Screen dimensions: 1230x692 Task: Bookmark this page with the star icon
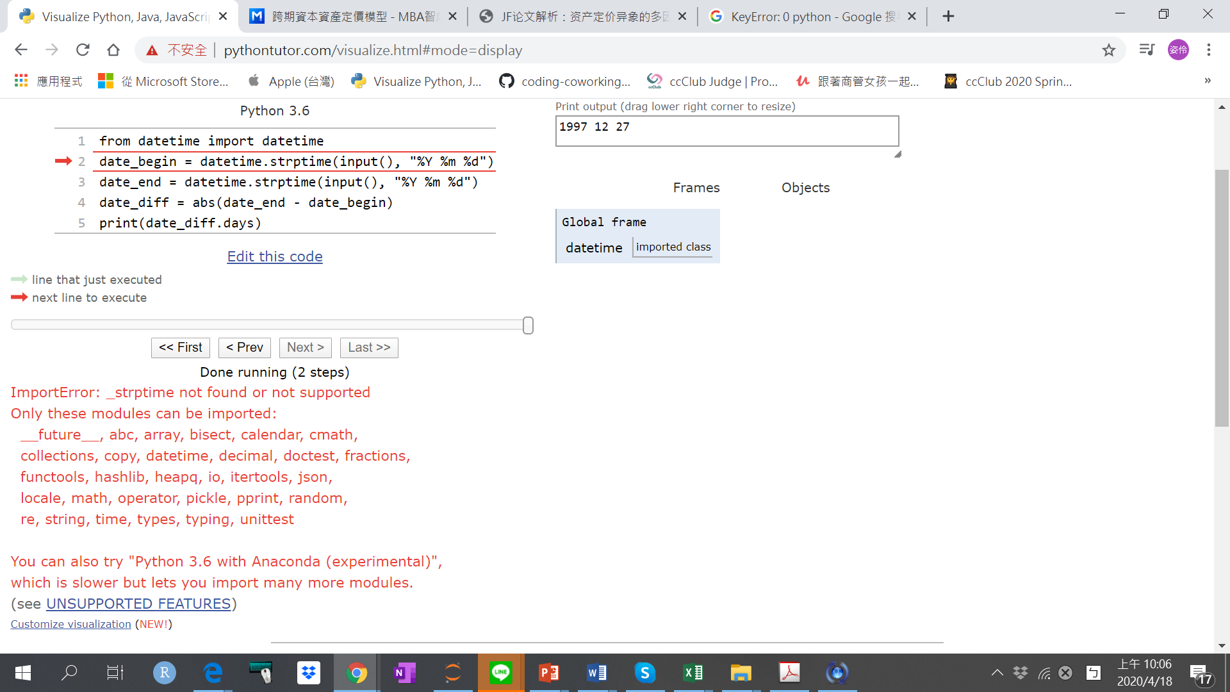1109,50
